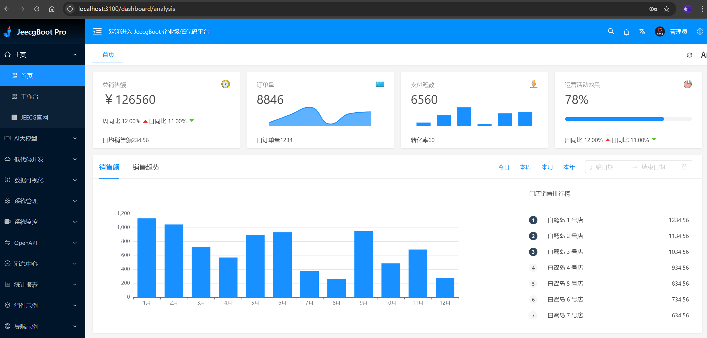The width and height of the screenshot is (707, 338).
Task: Open the header search icon
Action: (611, 31)
